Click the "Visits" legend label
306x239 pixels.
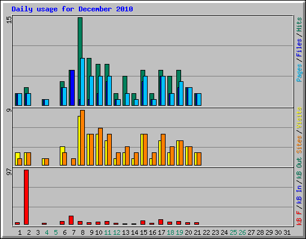coord(299,118)
